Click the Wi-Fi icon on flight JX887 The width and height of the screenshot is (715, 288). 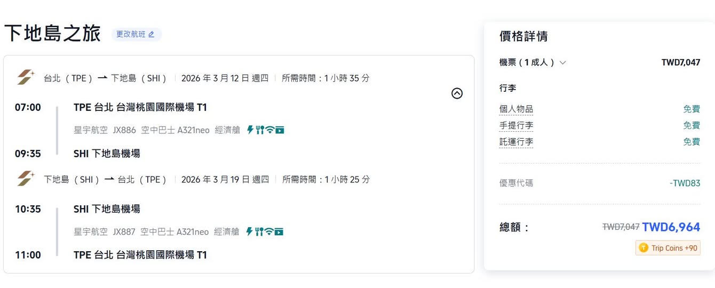point(269,231)
